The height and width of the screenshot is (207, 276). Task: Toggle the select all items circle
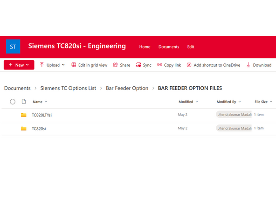click(13, 102)
